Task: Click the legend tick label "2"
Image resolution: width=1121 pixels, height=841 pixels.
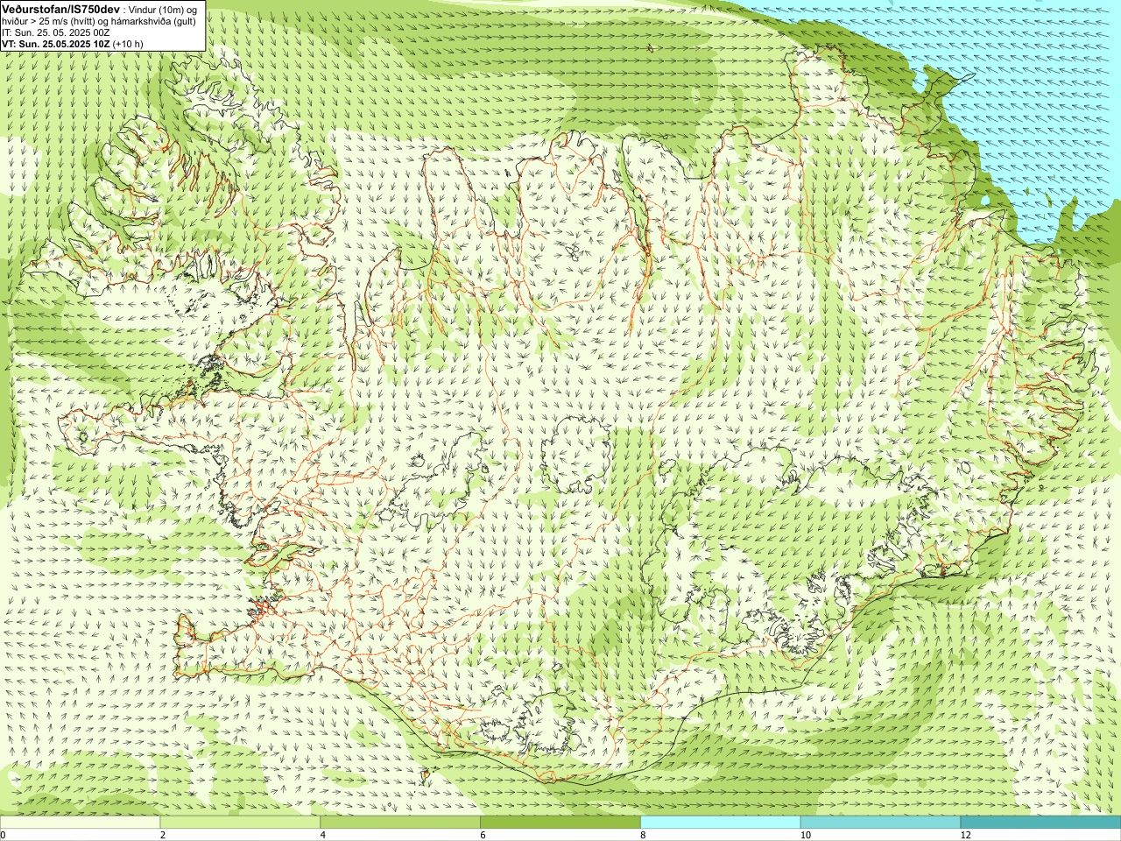Action: pos(163,835)
